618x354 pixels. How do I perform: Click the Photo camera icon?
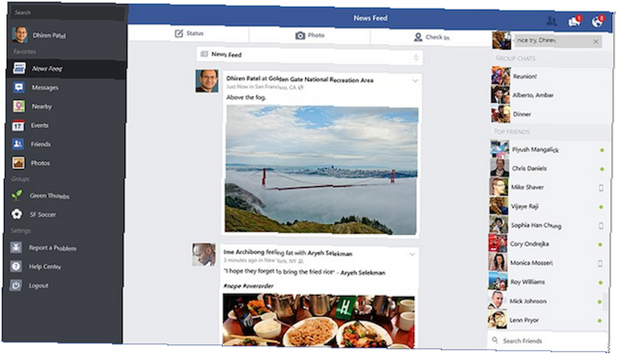(x=300, y=36)
